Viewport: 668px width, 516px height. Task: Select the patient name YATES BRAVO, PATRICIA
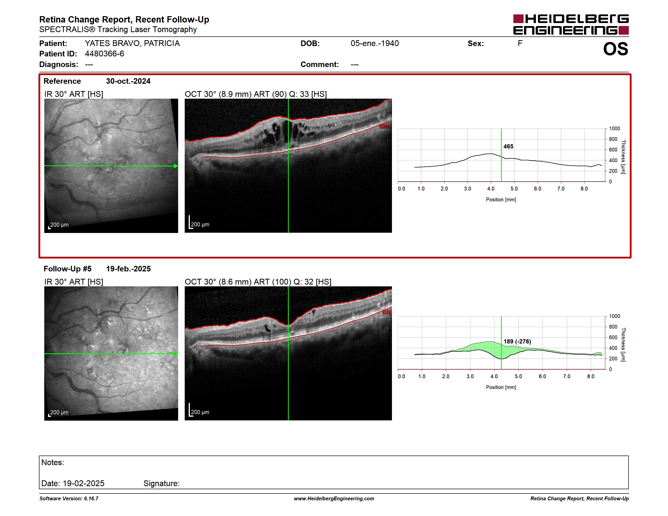point(132,44)
